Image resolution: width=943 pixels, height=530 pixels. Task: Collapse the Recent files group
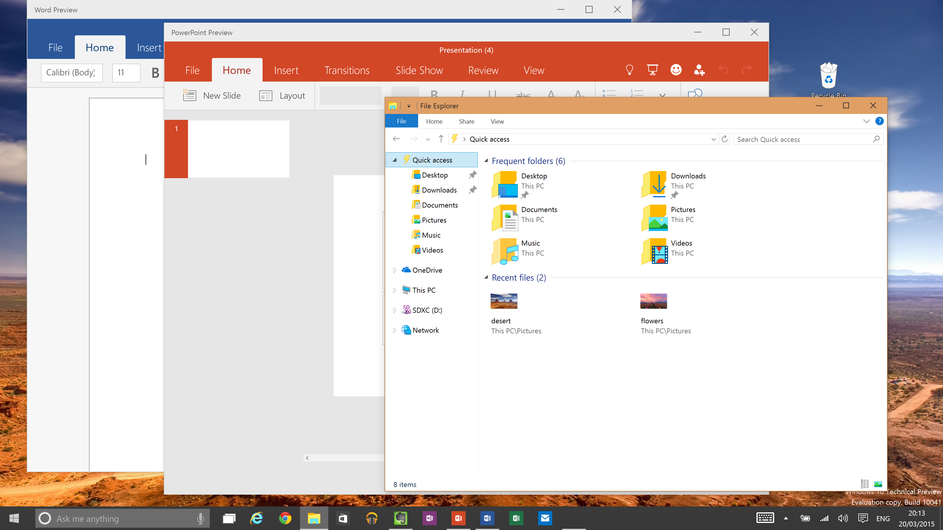(x=486, y=277)
